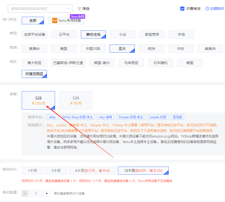
Task: Increase purchase quantity with plus button
Action: 47,193
